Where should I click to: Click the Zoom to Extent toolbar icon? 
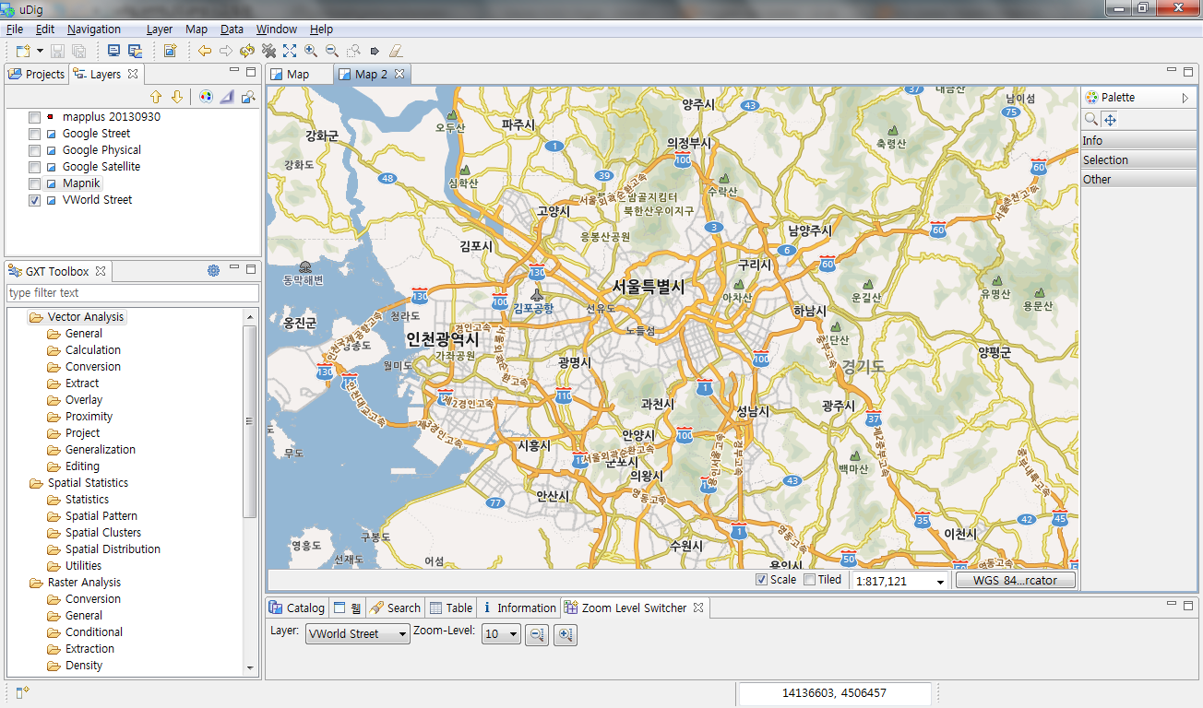click(290, 51)
